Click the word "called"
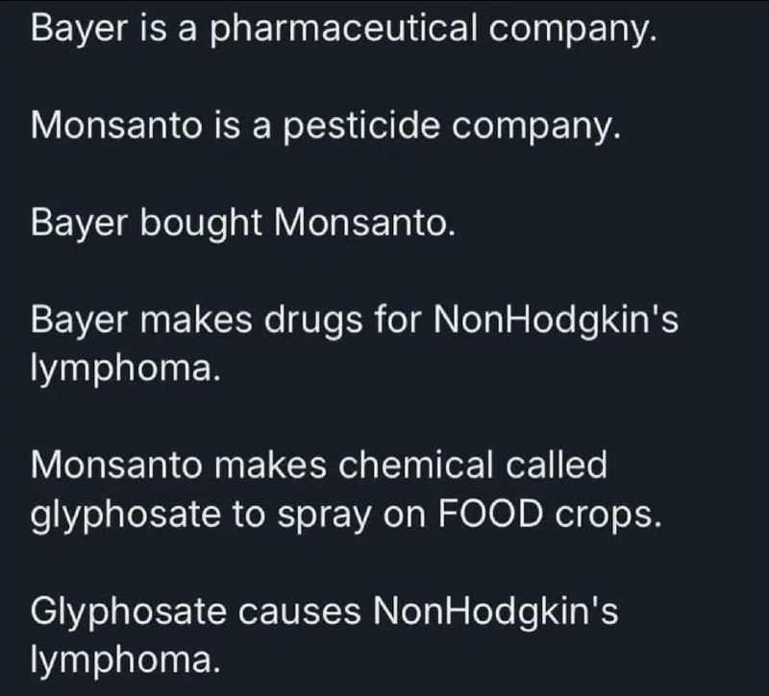Screen dimensions: 769x696 coord(557,465)
